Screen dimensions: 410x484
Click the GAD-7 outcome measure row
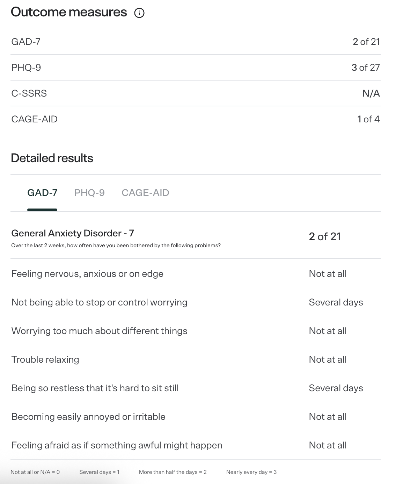196,42
